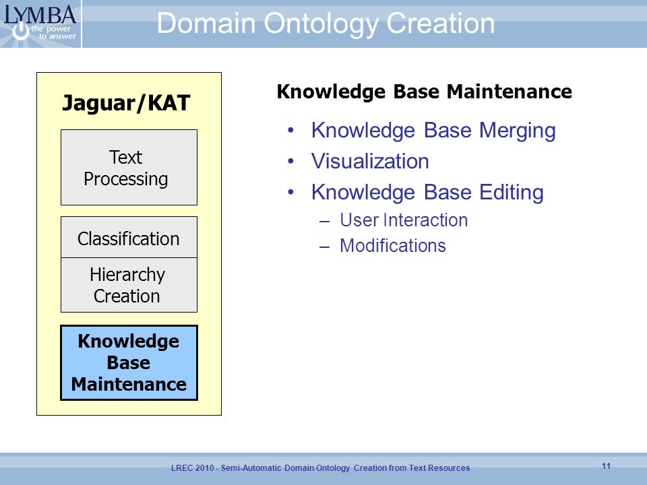Click the 'Jaguar/KAT' heading
The height and width of the screenshot is (485, 647).
click(x=126, y=102)
